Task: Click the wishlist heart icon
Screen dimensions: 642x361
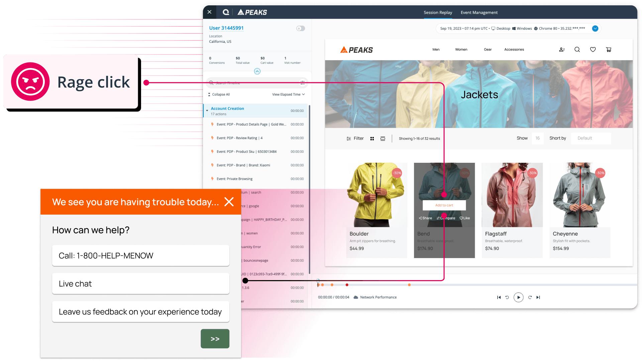Action: coord(593,49)
